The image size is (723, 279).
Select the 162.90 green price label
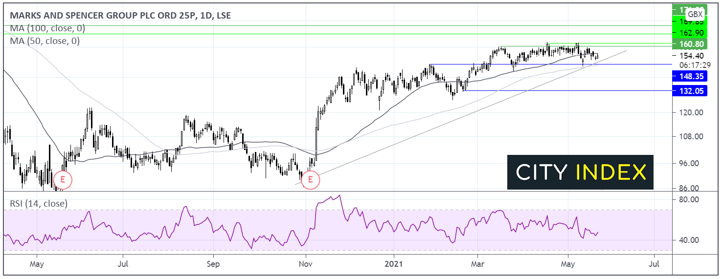coord(692,33)
